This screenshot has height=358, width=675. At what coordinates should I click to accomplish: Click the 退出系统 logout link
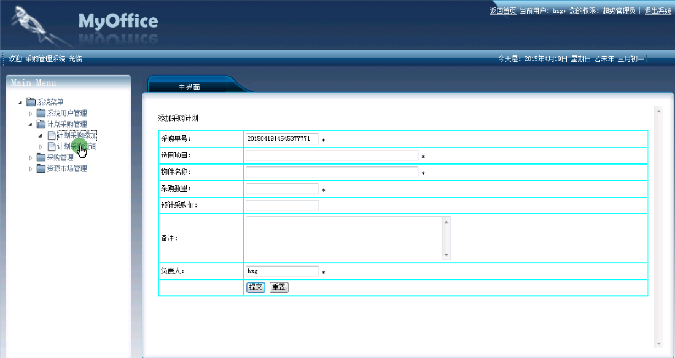tap(657, 11)
